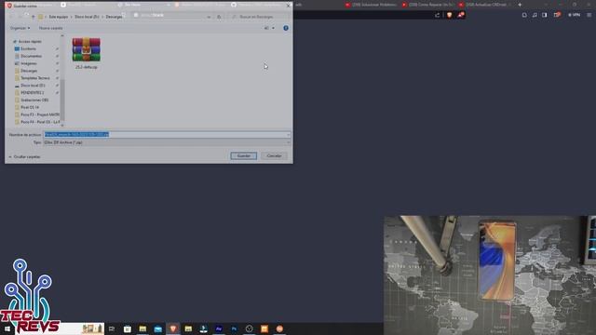Screen dimensions: 596x335
Task: Click Disco local (D:) in the breadcrumb
Action: [87, 17]
